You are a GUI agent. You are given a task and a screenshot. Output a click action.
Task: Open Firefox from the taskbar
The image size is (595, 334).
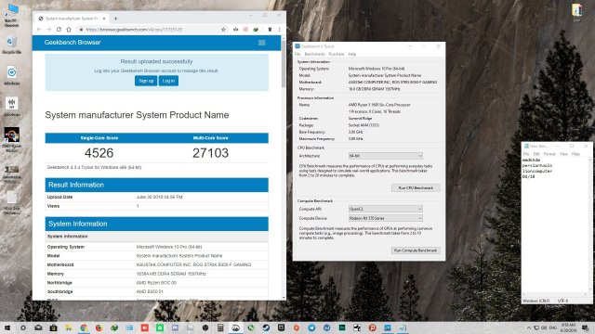click(99, 328)
